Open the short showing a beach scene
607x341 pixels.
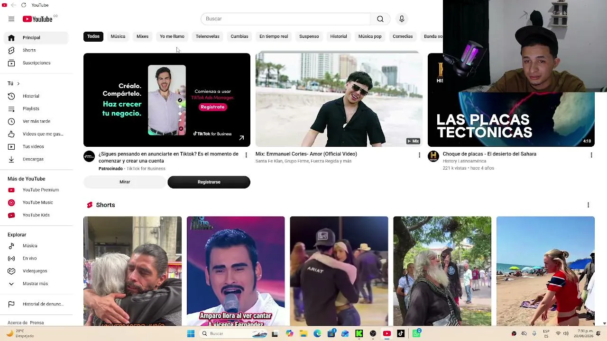(x=545, y=271)
